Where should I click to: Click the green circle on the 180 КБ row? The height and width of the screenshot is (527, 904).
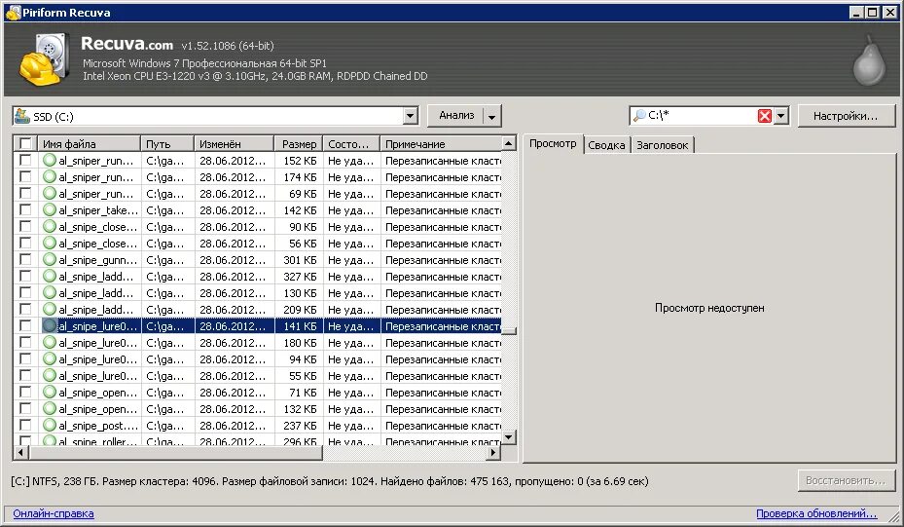point(50,342)
